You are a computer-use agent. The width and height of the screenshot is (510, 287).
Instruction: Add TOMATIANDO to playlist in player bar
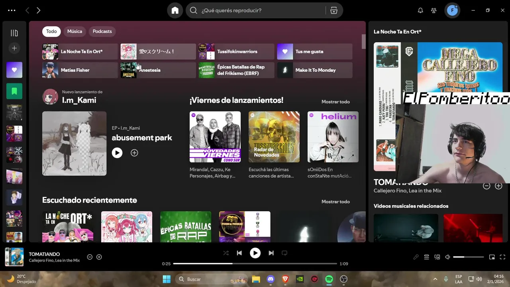point(99,257)
